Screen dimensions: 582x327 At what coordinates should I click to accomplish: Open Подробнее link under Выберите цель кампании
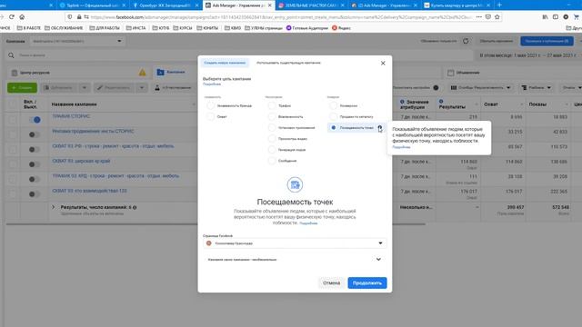[x=212, y=84]
